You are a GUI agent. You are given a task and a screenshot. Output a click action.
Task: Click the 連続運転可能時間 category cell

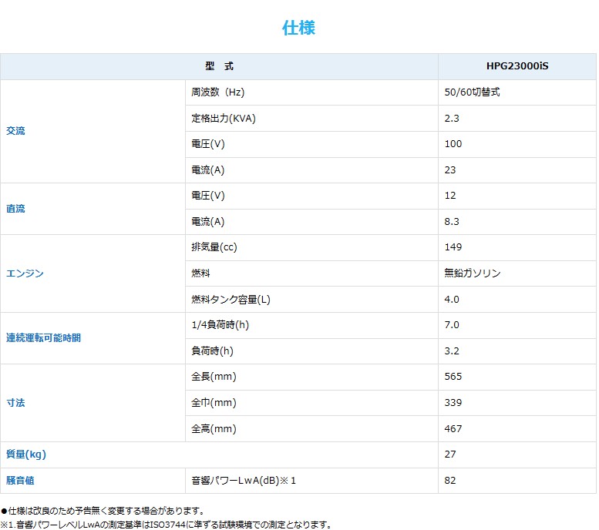[93, 338]
